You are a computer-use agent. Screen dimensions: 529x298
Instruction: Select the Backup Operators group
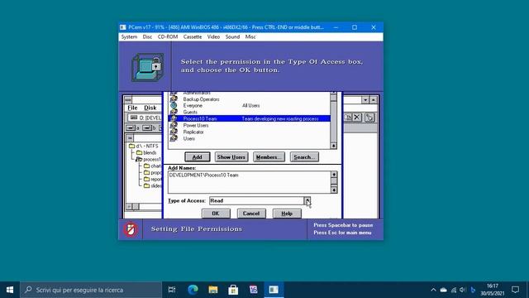click(201, 99)
